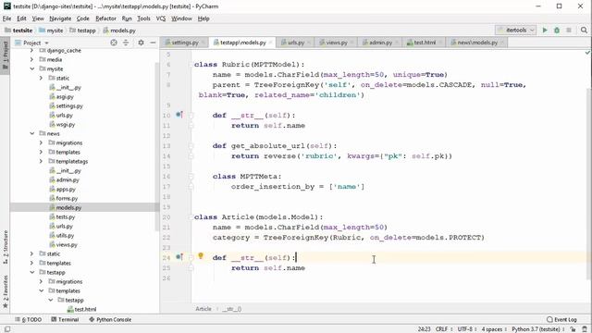Open Project panel settings gear

point(141,43)
